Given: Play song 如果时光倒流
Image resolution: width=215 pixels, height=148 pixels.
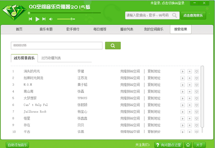Looking at the screenshot, I should point(182,78).
